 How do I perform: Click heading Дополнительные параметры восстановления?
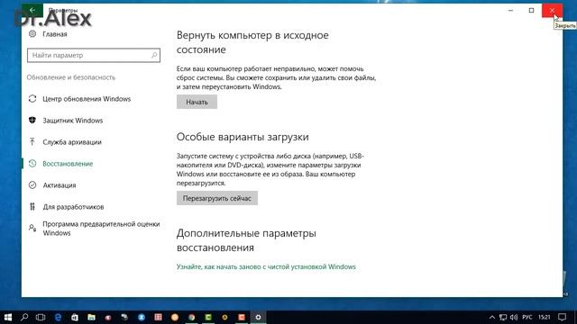coord(246,240)
